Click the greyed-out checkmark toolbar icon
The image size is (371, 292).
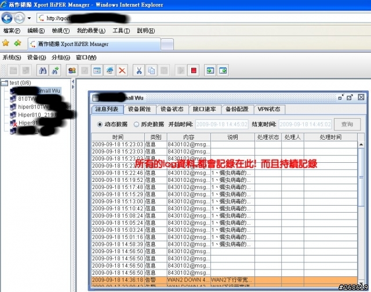tap(85, 71)
